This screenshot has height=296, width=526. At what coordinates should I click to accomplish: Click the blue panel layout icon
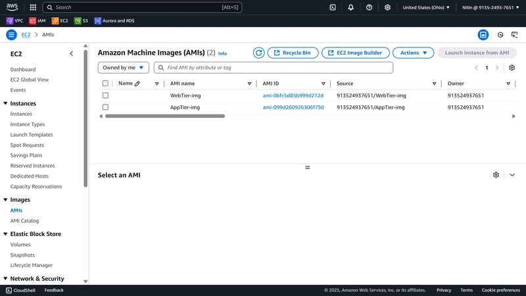(483, 35)
